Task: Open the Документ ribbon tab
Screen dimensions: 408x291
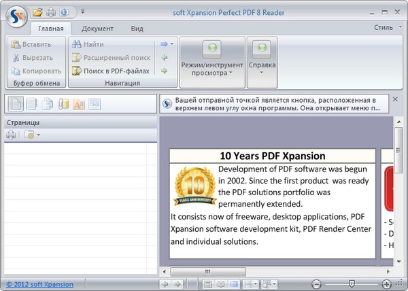Action: coord(97,29)
